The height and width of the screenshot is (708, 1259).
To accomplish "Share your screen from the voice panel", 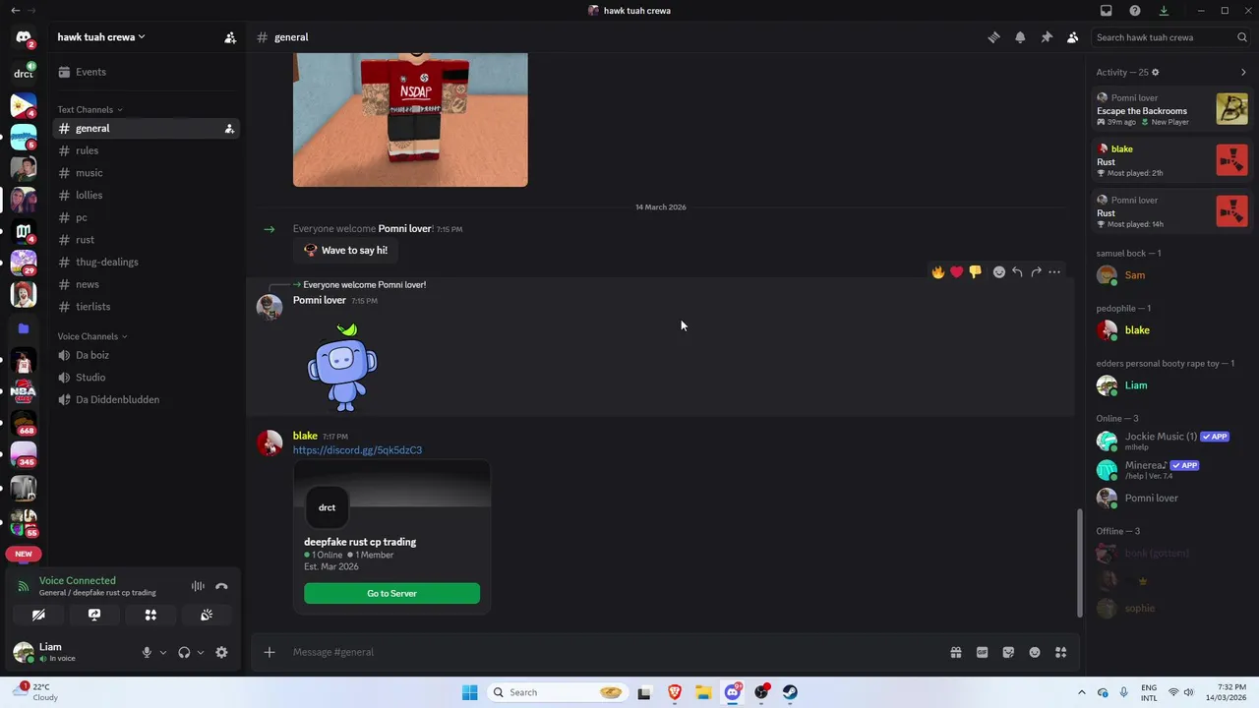I will 94,615.
